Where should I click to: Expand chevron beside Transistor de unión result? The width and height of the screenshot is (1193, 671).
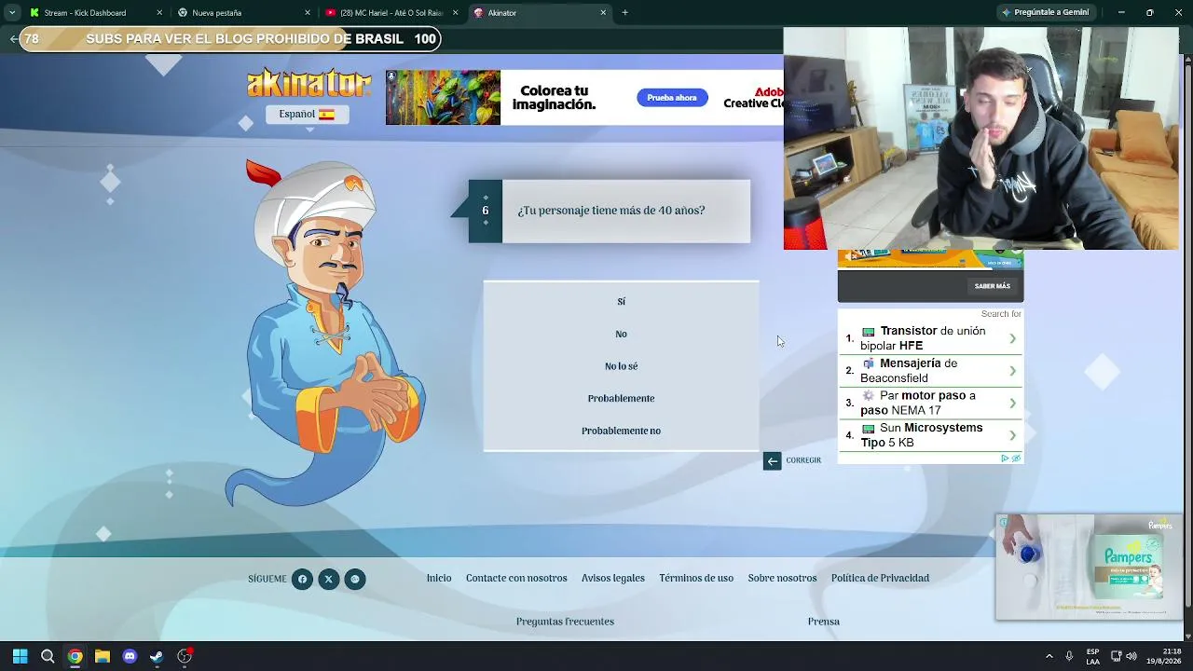tap(1012, 338)
